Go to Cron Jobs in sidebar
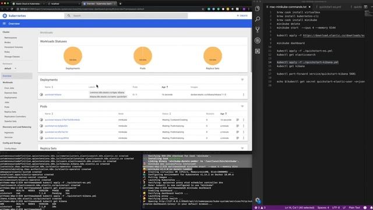 tap(9, 88)
